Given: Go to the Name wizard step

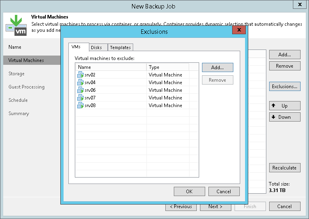Looking at the screenshot, I should (15, 47).
